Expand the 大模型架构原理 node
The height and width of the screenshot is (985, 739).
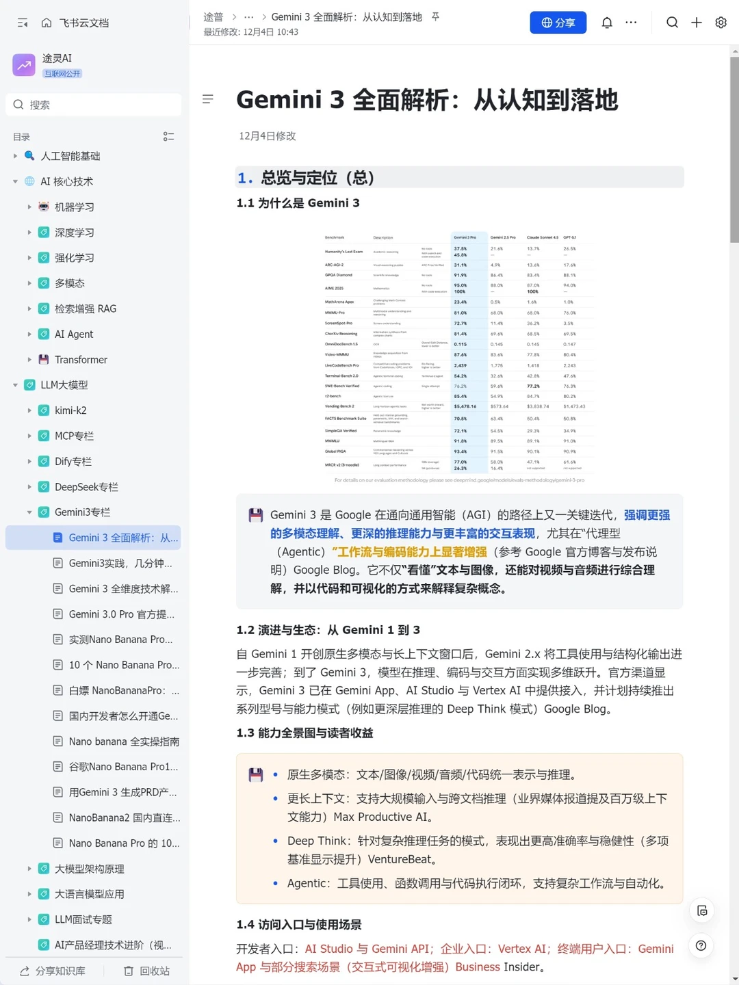[29, 869]
